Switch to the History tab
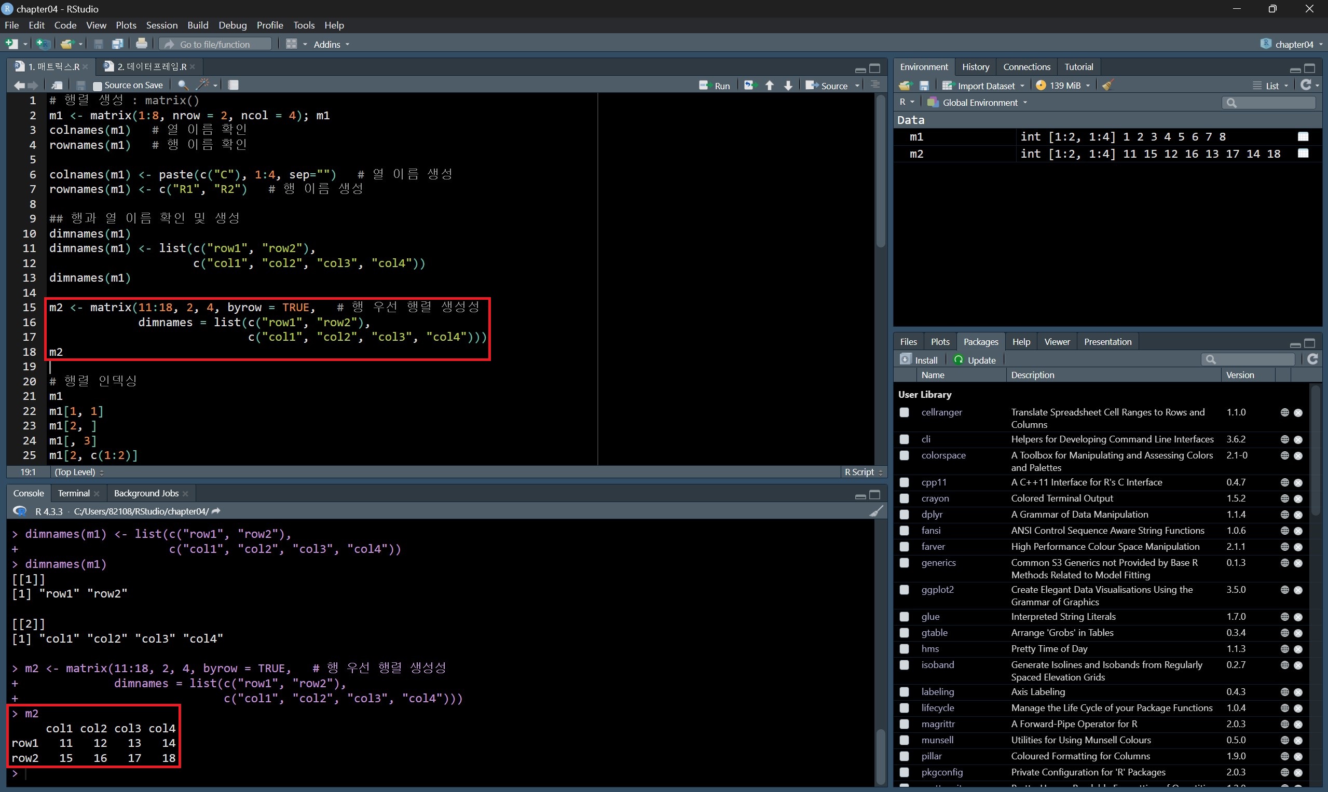The width and height of the screenshot is (1328, 792). click(x=975, y=67)
